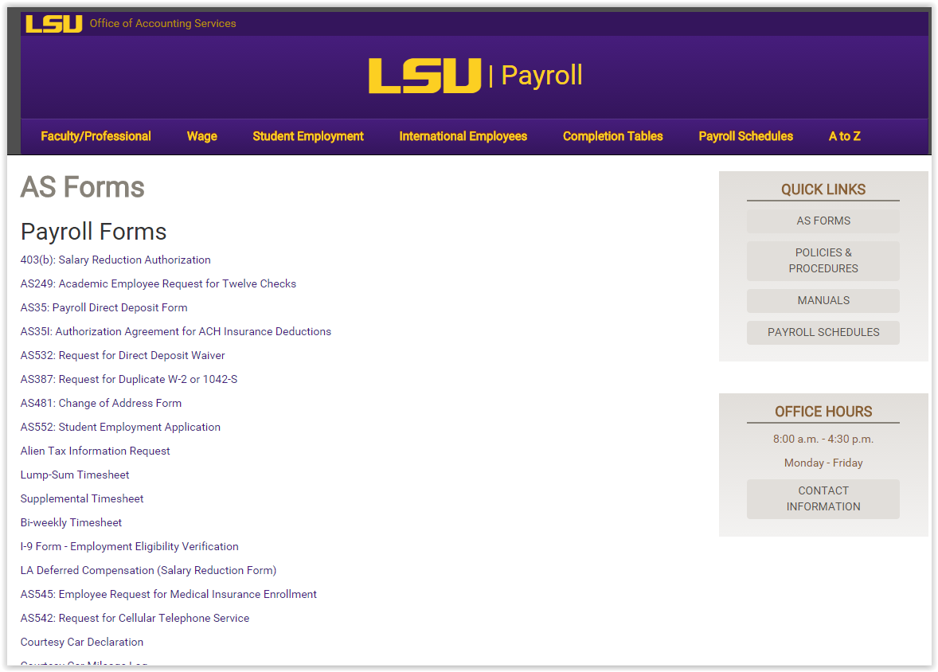Open Payroll Schedules in navigation bar
Image resolution: width=938 pixels, height=672 pixels.
(746, 136)
